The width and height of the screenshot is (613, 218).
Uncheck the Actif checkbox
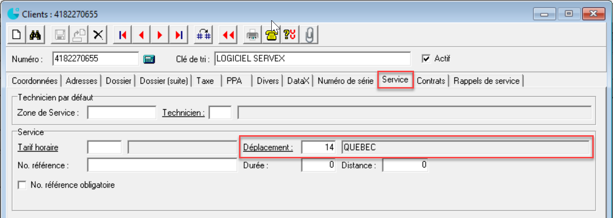click(426, 59)
